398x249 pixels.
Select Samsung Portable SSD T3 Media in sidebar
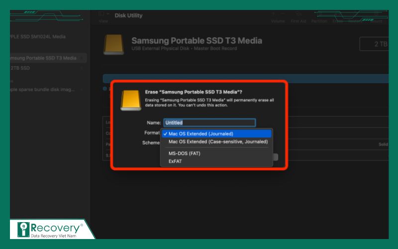(44, 58)
